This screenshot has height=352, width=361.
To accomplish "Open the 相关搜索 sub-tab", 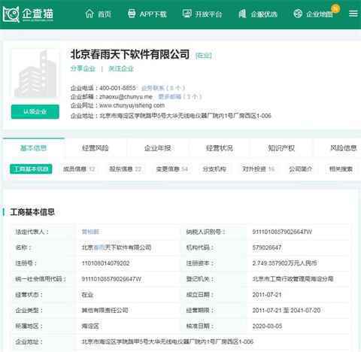I will point(341,169).
